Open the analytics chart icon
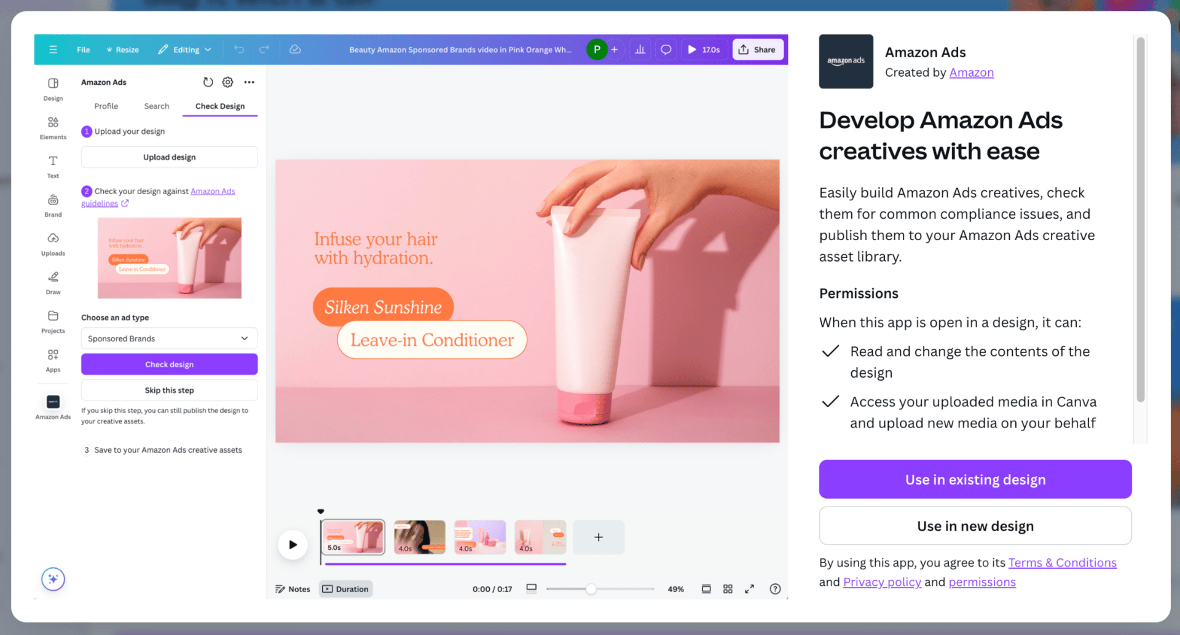The height and width of the screenshot is (635, 1180). tap(640, 50)
